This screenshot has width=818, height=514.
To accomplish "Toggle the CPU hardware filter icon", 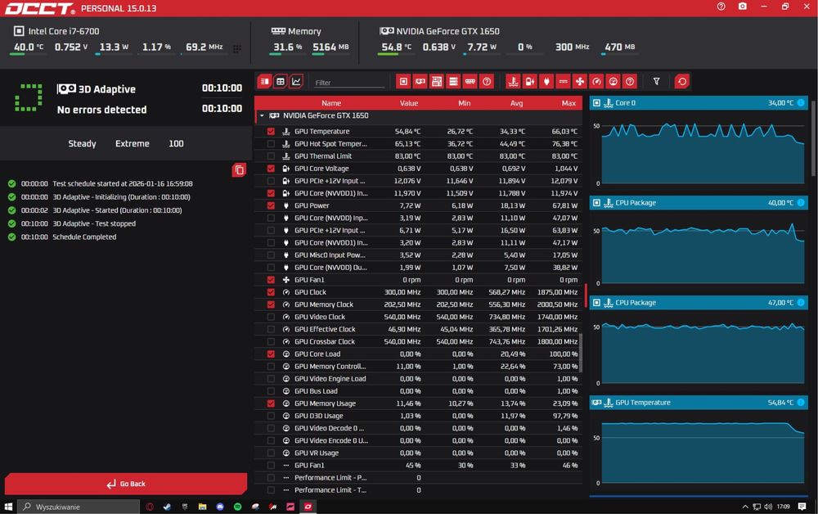I will click(x=403, y=81).
